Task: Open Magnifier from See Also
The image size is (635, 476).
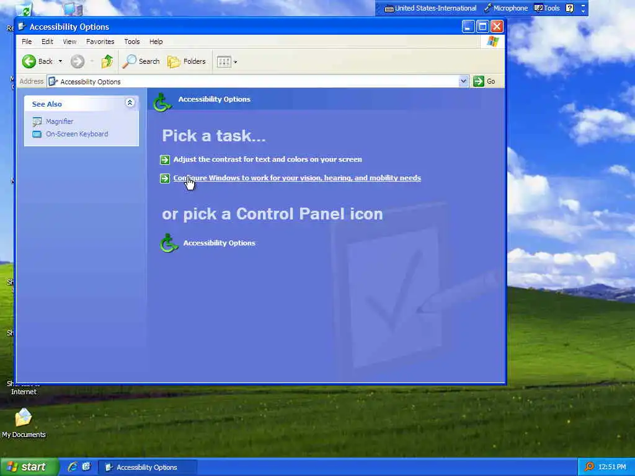Action: pyautogui.click(x=60, y=121)
